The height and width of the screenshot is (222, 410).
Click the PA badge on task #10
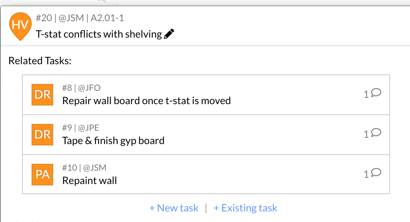pyautogui.click(x=42, y=175)
